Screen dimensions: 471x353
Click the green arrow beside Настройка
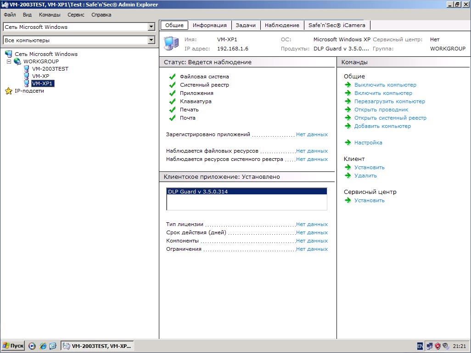tap(348, 143)
